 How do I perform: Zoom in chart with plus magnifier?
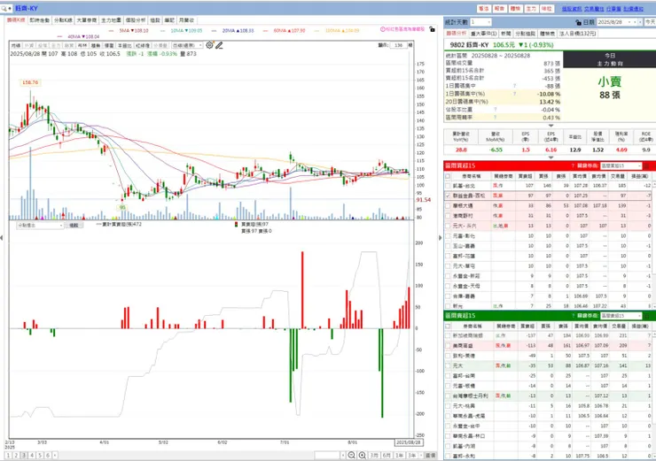[x=363, y=455]
